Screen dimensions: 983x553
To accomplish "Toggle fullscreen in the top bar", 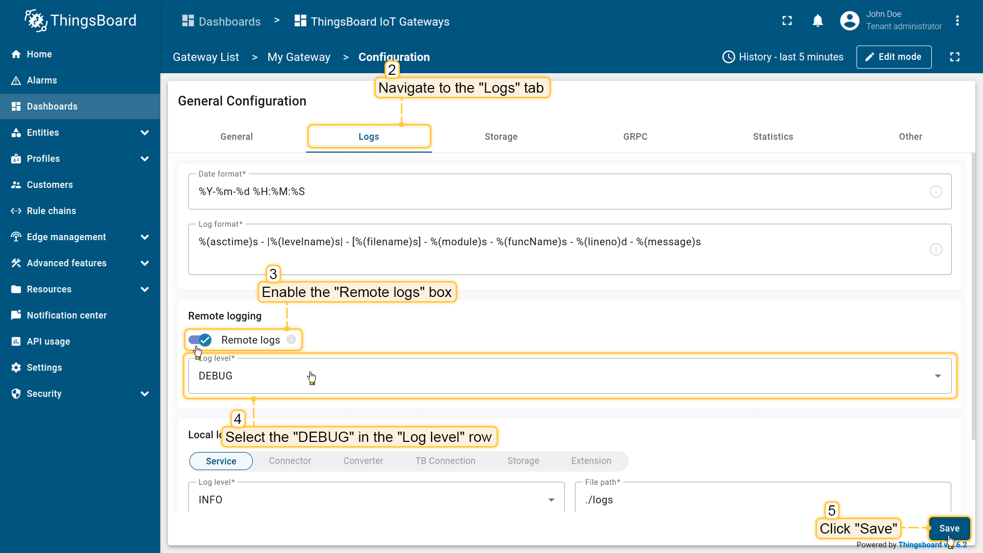I will coord(787,20).
